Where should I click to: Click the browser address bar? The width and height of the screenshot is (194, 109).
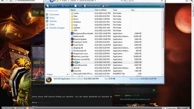tap(29, 1)
